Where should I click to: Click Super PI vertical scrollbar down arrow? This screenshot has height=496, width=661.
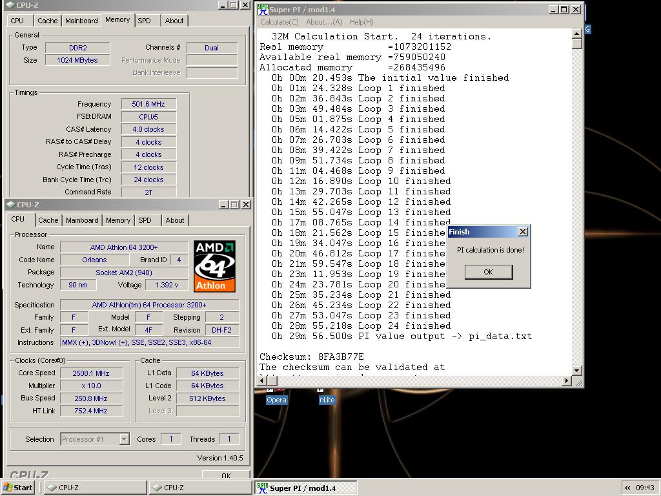[576, 371]
